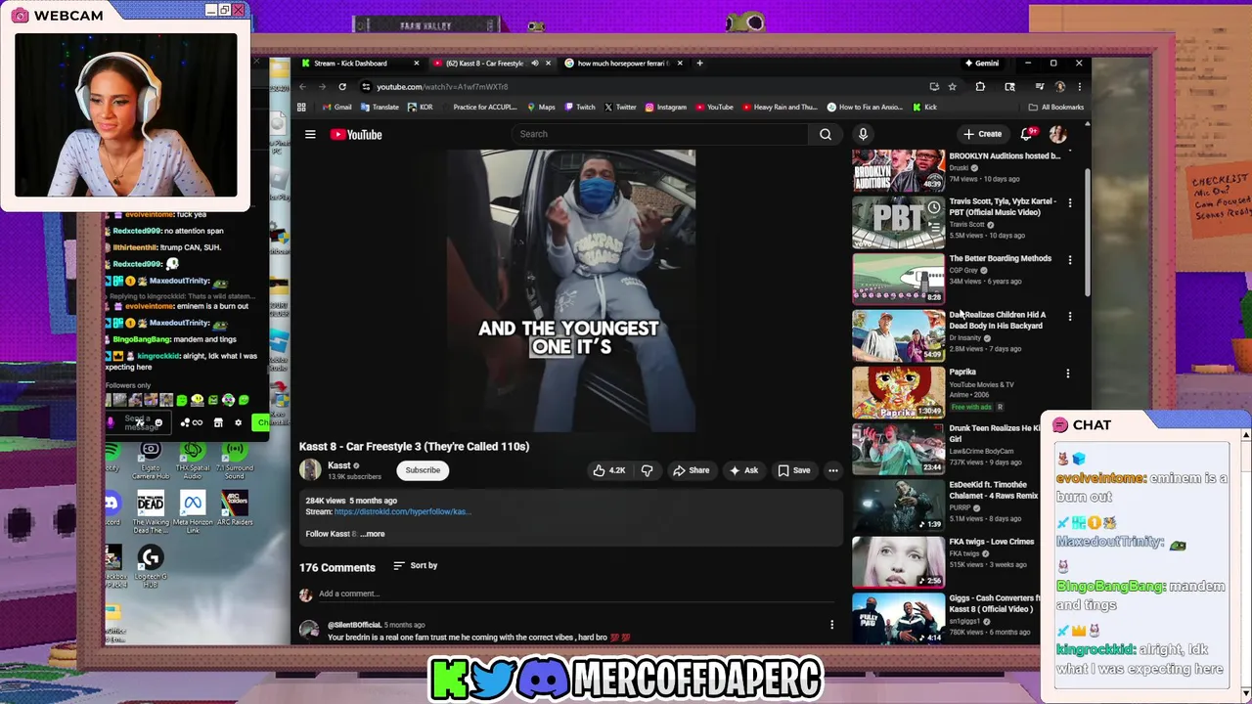Open the All Bookmarks folder

[x=1055, y=107]
